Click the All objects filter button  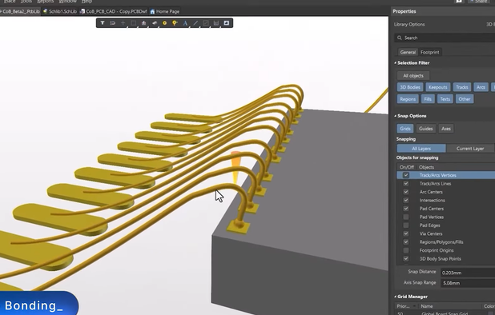413,76
